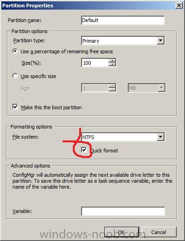
Task: Open the File system dropdown arrow
Action: point(160,137)
